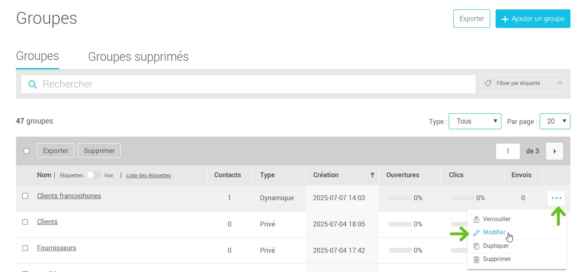Toggle the Étiquettes Voir switch
Viewport: 579px width, 272px height.
click(x=94, y=175)
